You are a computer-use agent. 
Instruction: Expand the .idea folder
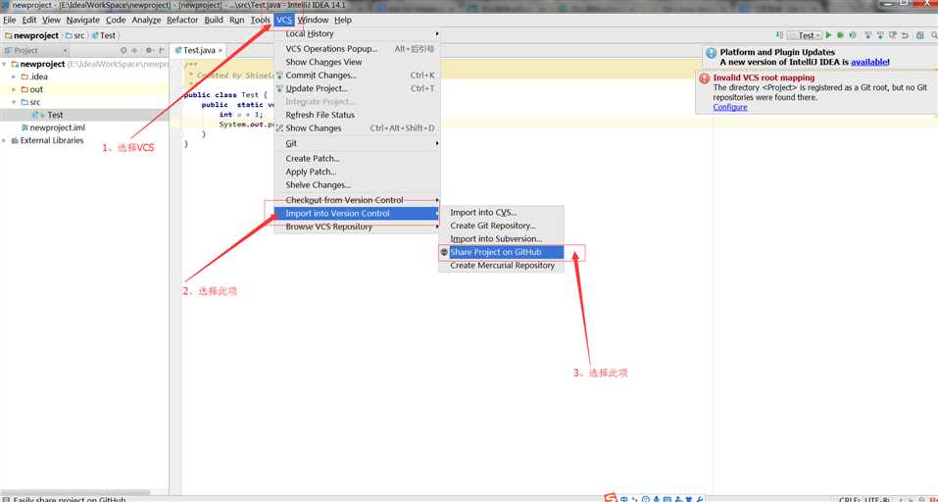click(14, 76)
